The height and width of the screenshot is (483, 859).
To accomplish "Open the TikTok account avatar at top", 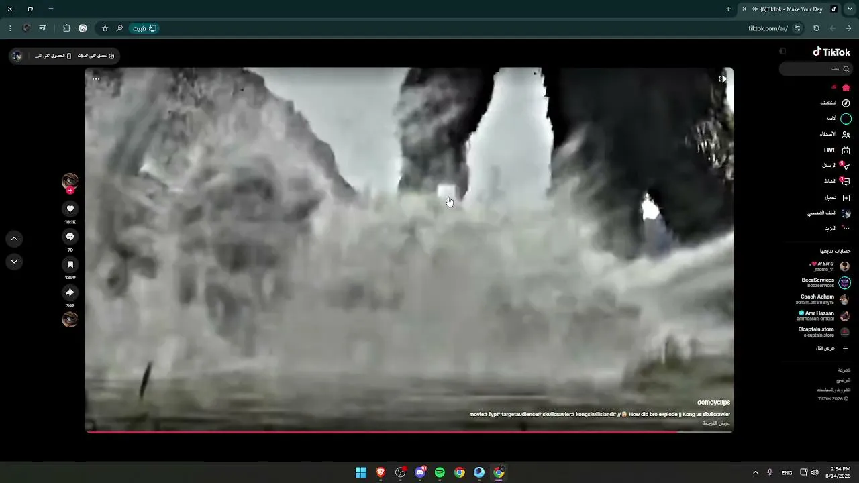I will tap(17, 56).
